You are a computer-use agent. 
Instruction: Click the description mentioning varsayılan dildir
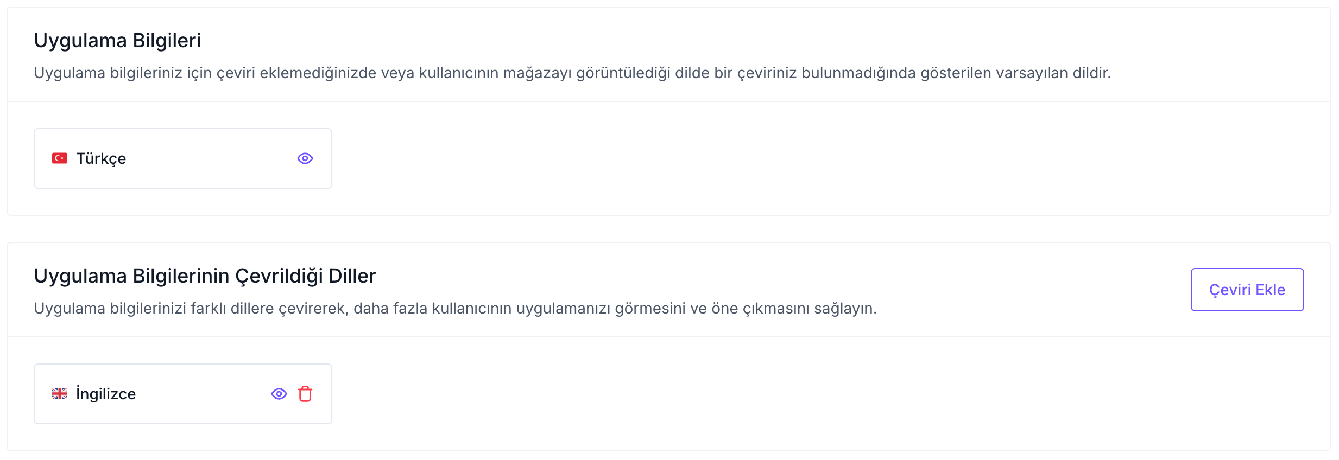coord(572,73)
